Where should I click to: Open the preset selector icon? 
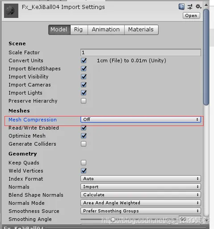pos(190,7)
